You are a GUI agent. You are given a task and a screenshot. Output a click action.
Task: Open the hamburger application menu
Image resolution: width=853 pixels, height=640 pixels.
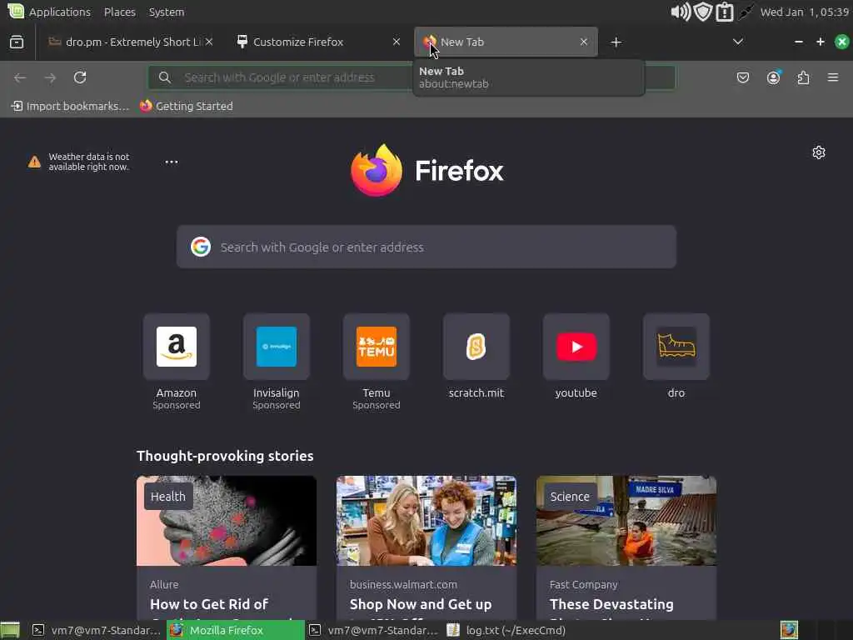click(833, 77)
